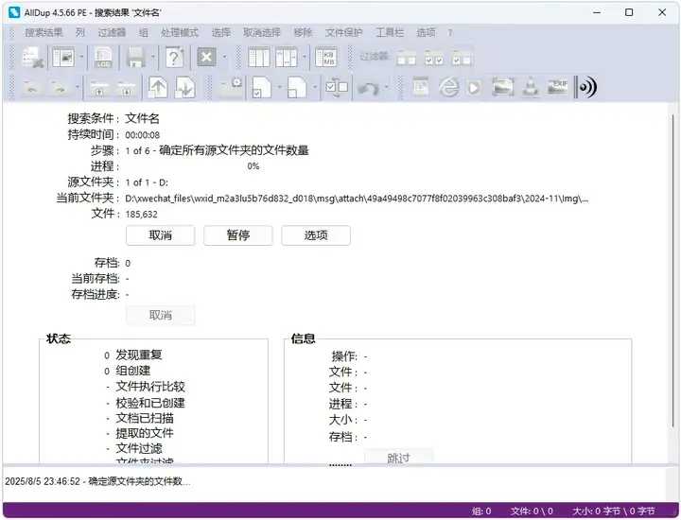This screenshot has width=681, height=520.
Task: Click the move file up arrow icon
Action: point(158,87)
